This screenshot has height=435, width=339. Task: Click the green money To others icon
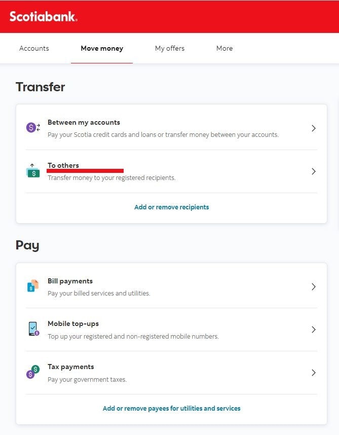33,171
